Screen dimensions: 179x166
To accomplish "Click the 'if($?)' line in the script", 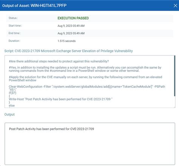I will (12, 93).
